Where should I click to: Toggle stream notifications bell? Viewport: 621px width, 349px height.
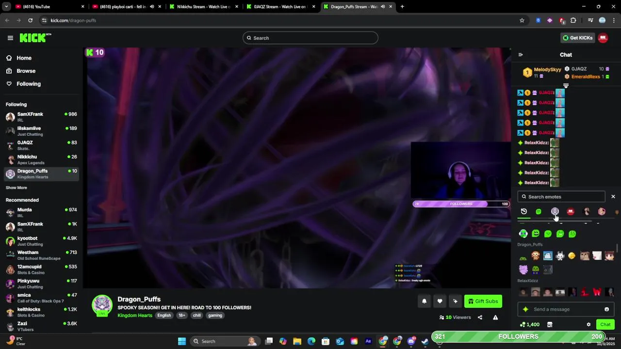tap(424, 301)
